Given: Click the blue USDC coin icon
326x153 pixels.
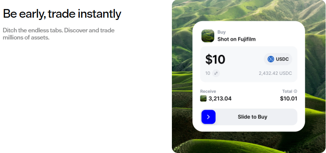Looking at the screenshot, I should tap(270, 59).
